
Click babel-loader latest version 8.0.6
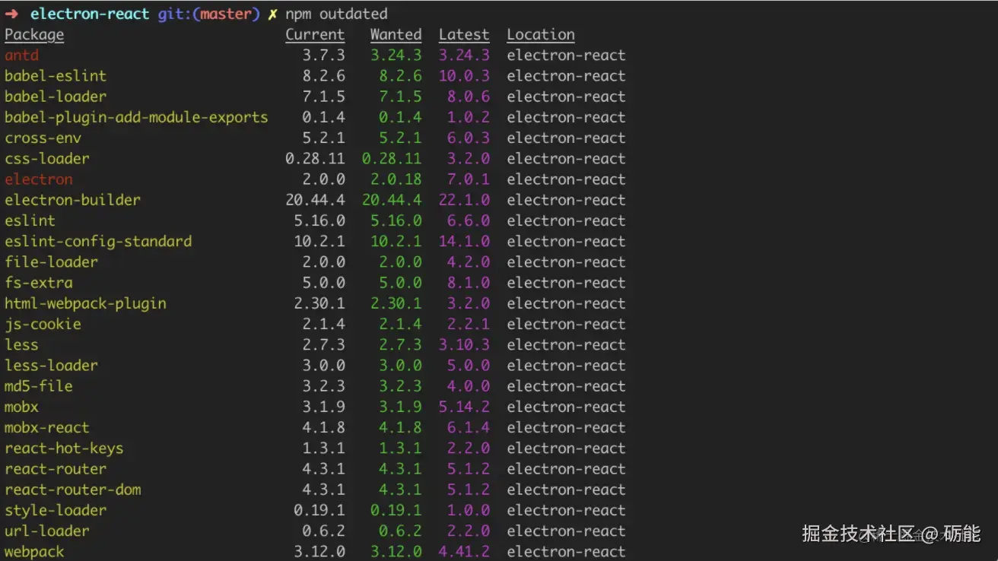[x=469, y=97]
